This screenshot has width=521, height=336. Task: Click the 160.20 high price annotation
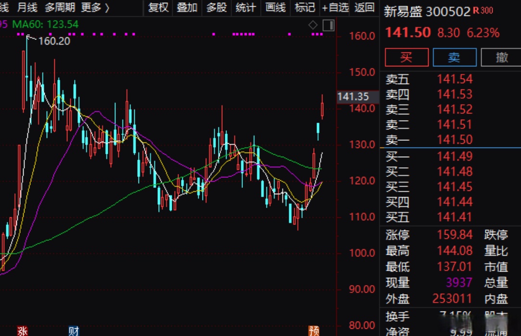[x=54, y=41]
